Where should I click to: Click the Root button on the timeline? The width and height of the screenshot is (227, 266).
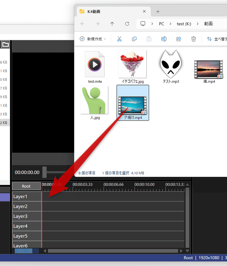tap(26, 186)
